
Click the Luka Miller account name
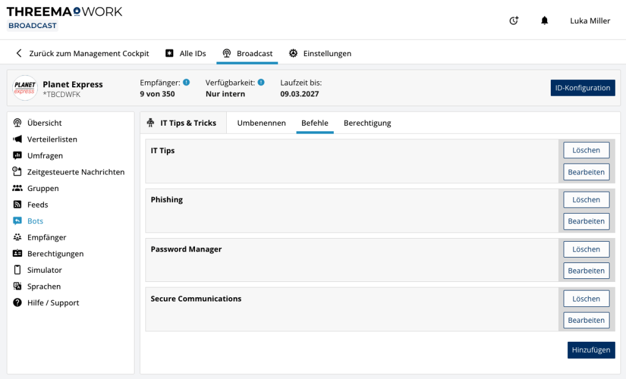click(589, 20)
